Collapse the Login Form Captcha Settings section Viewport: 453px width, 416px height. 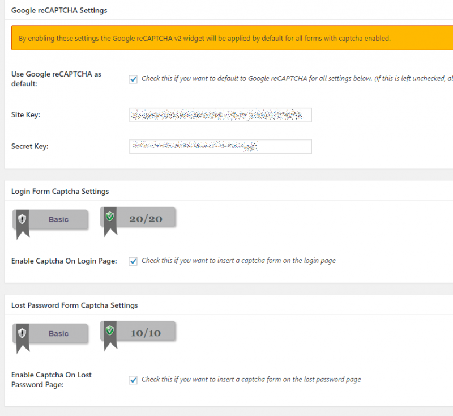(x=59, y=191)
